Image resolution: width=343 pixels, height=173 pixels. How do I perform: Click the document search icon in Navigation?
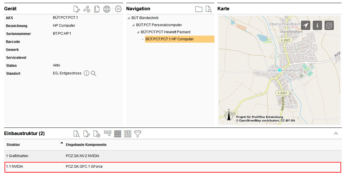click(209, 9)
